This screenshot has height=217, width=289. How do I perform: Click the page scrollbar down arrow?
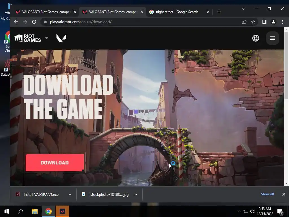click(286, 184)
